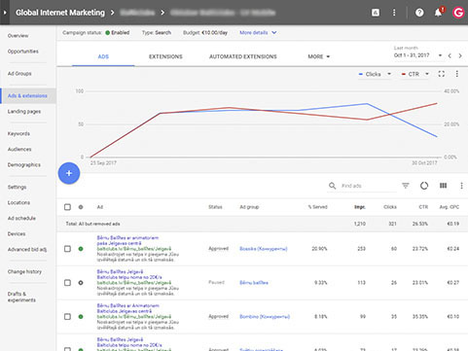468x351 pixels.
Task: Open ad group link in 253 impressions row
Action: coord(264,249)
